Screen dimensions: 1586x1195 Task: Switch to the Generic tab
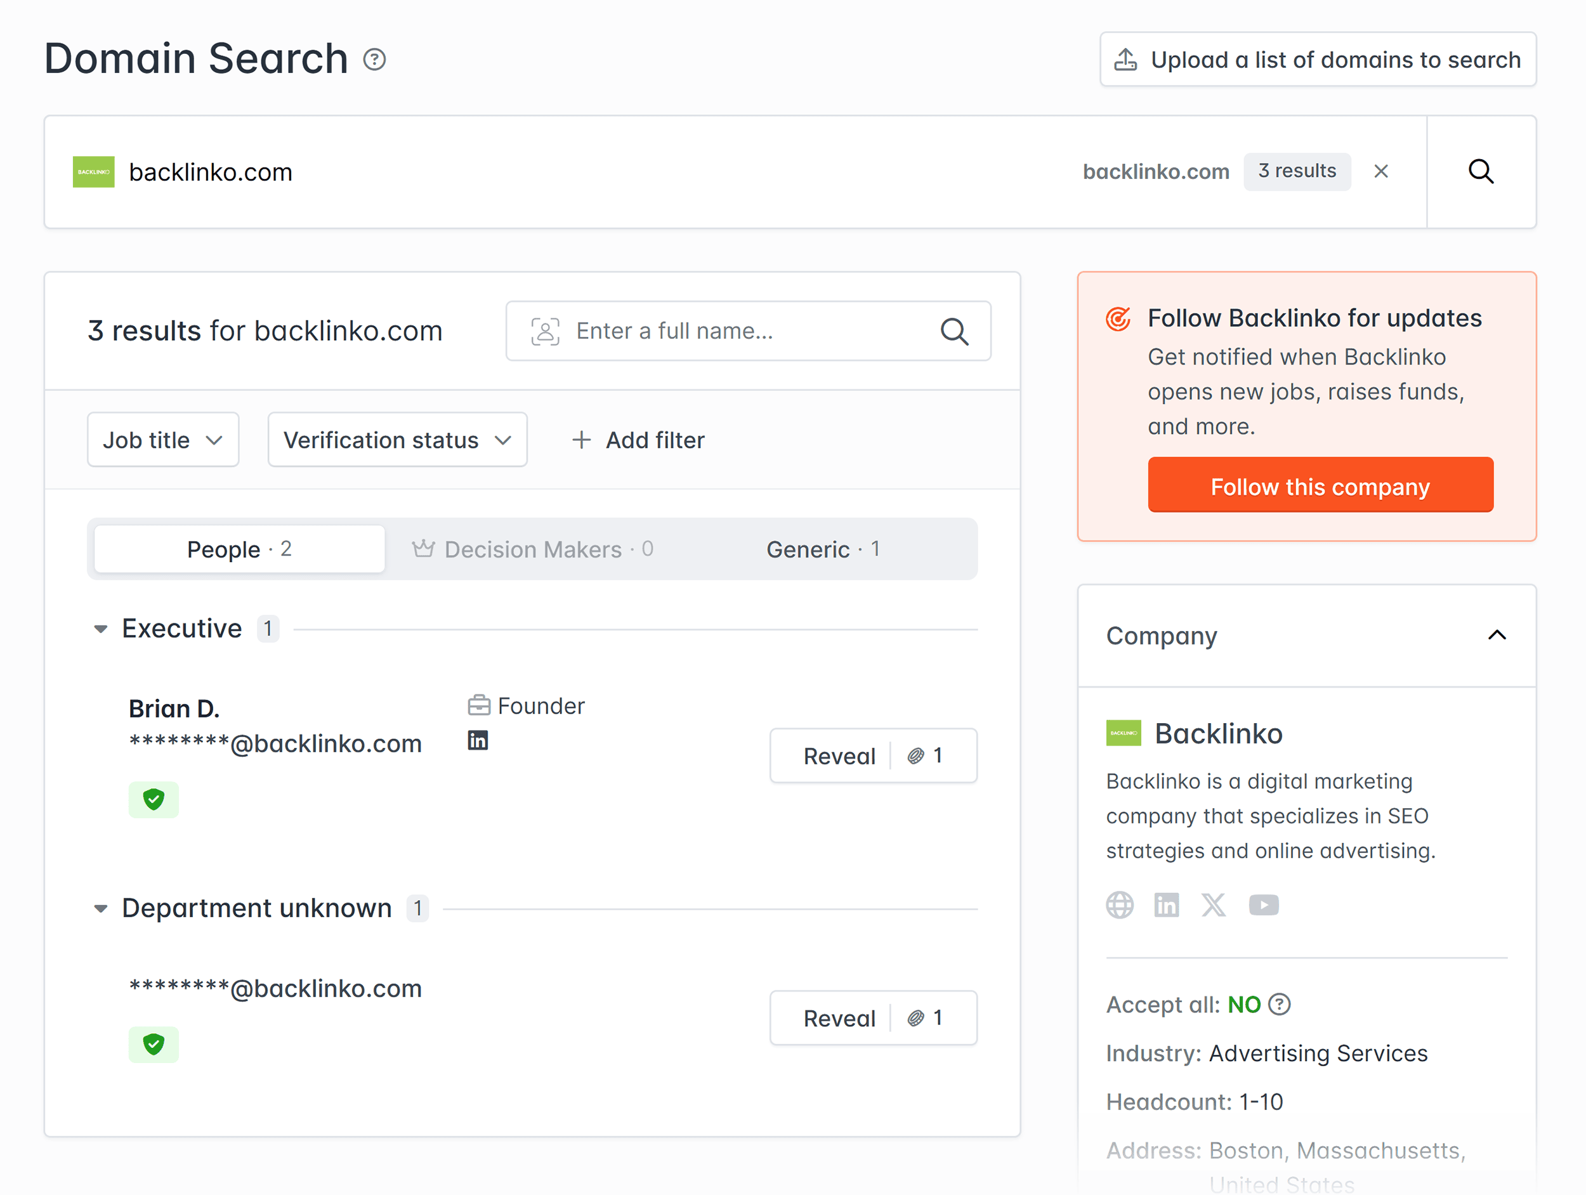(x=822, y=550)
